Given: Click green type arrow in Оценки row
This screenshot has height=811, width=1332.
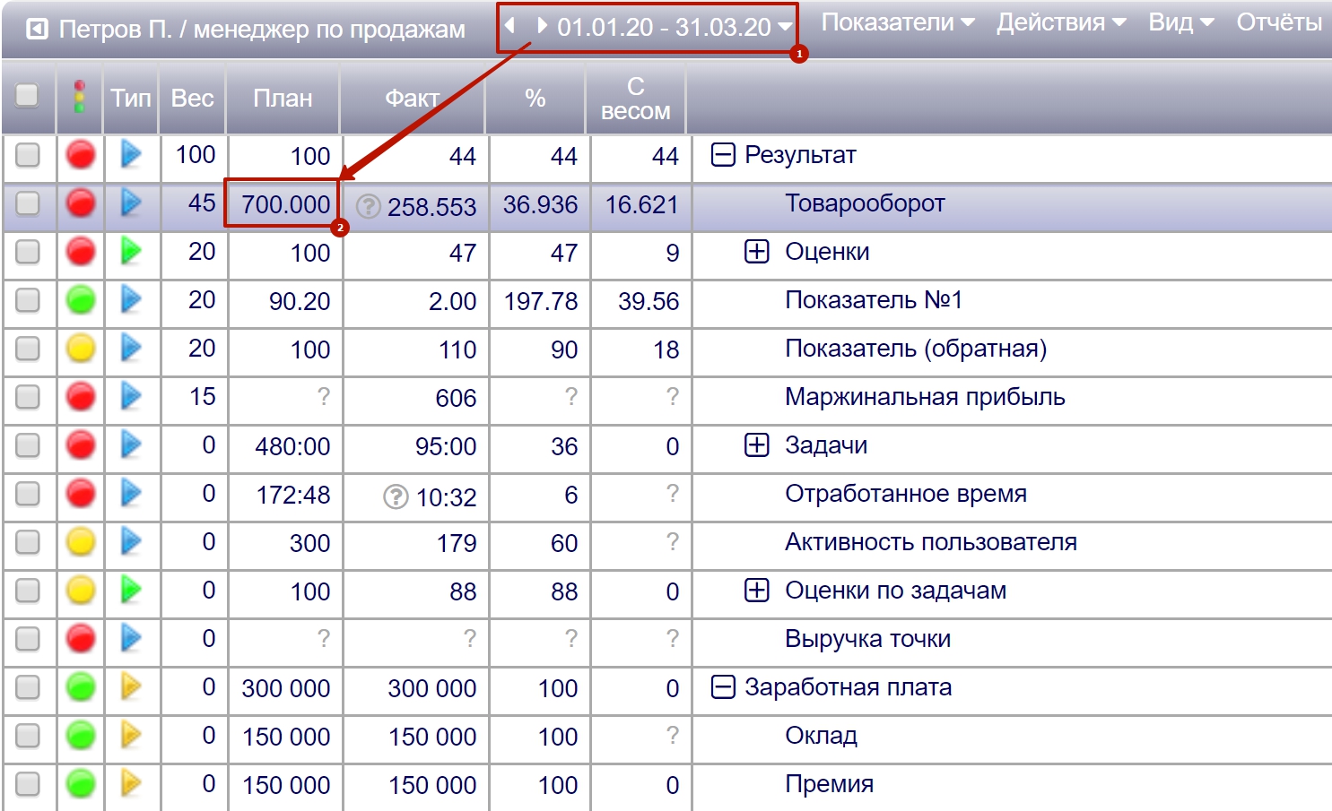Looking at the screenshot, I should click(x=131, y=252).
